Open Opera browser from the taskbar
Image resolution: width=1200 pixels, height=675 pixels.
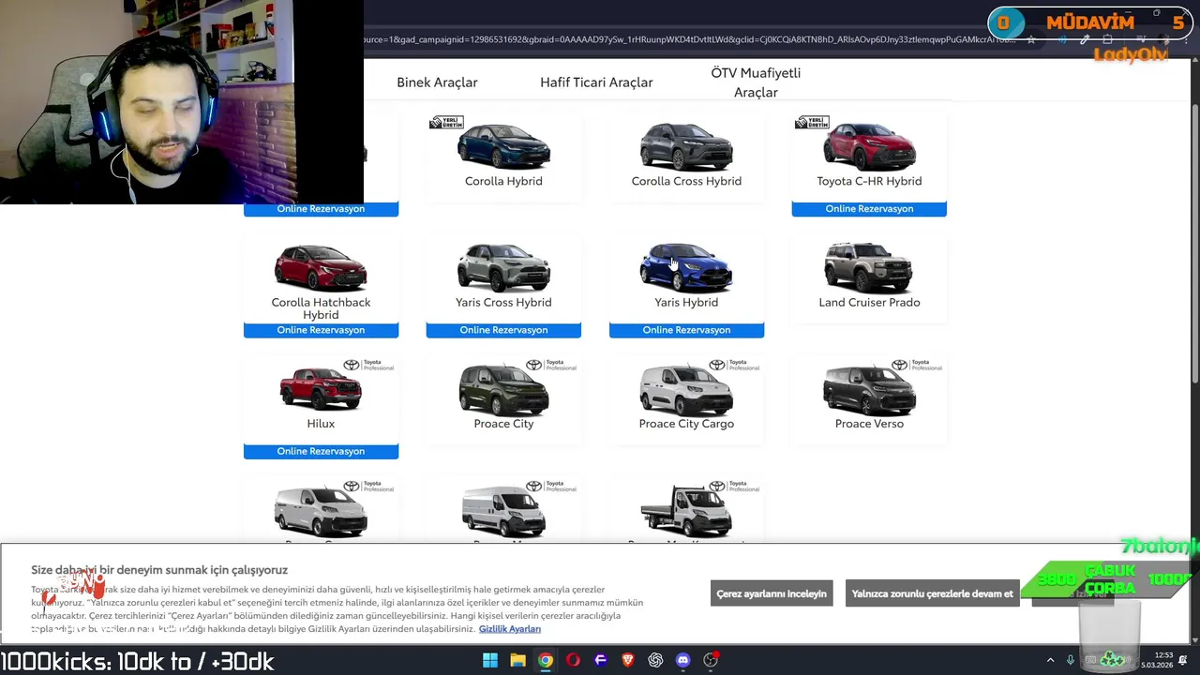[573, 660]
